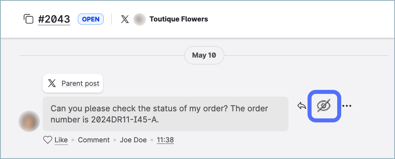Open the 11:38 timestamp link
This screenshot has width=395, height=159.
[165, 140]
